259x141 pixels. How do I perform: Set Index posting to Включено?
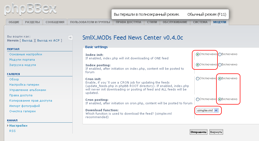click(x=220, y=65)
